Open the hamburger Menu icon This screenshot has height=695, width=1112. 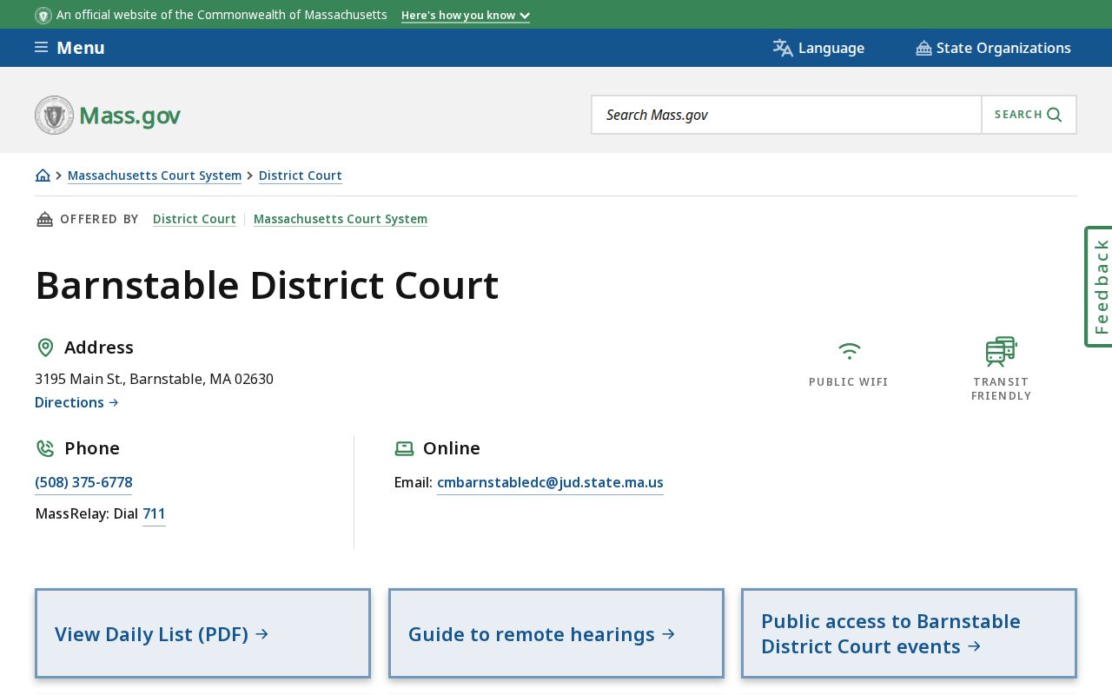(x=41, y=47)
